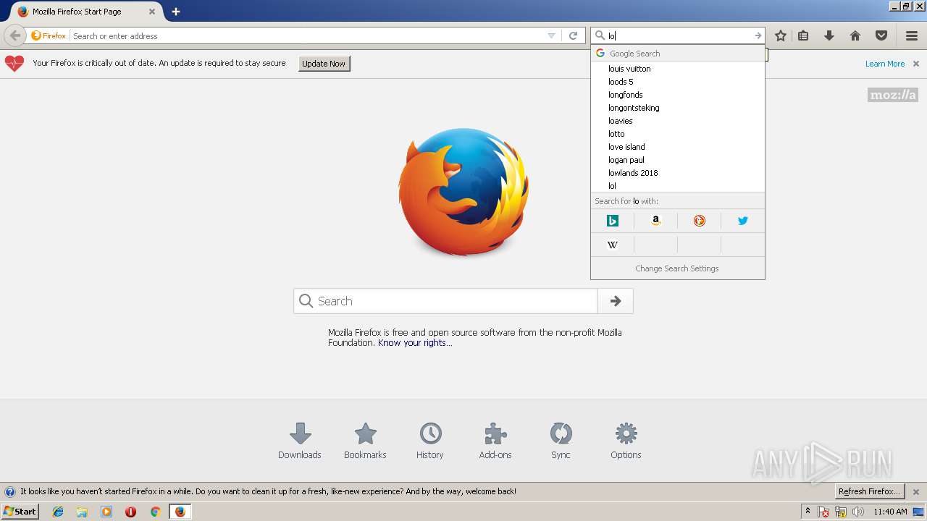Open the 'Know your rights…' link
927x521 pixels.
click(415, 343)
